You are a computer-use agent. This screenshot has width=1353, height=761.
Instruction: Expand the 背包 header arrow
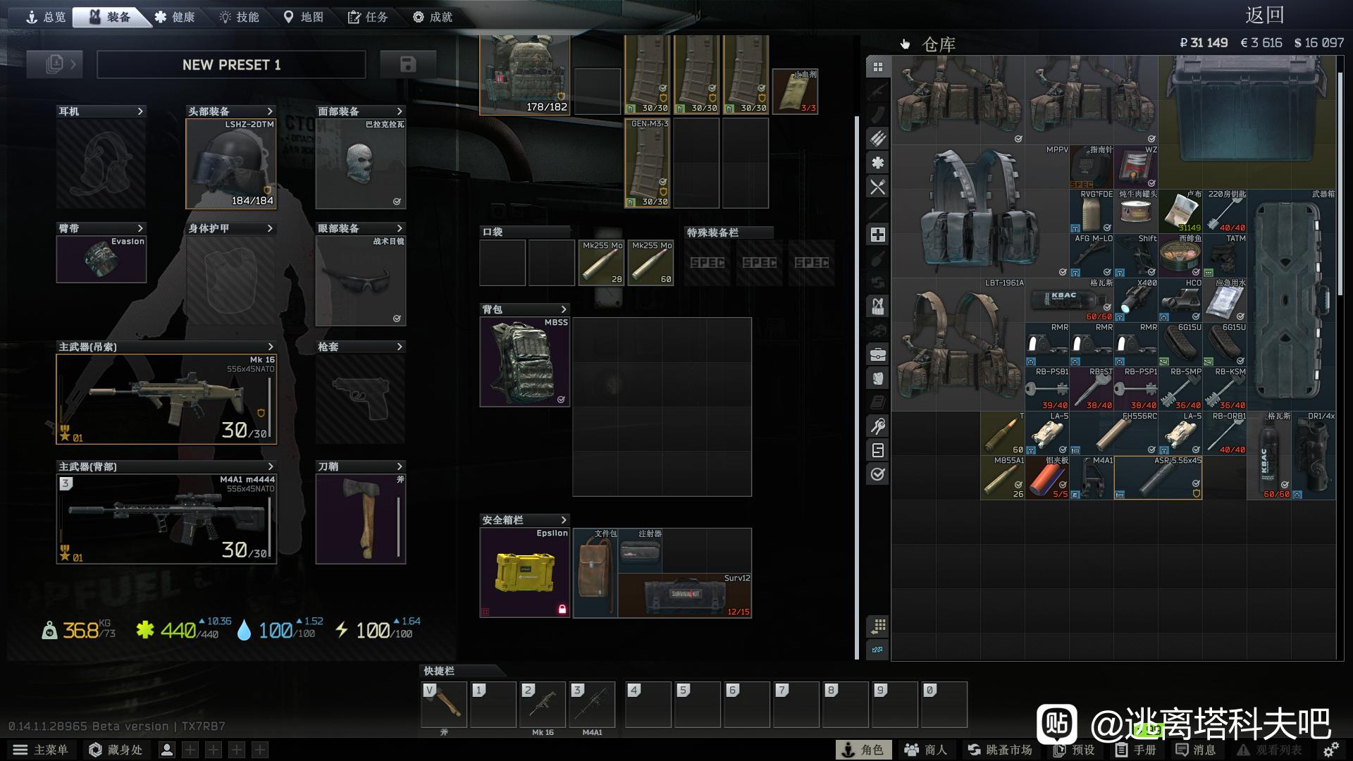pyautogui.click(x=564, y=309)
